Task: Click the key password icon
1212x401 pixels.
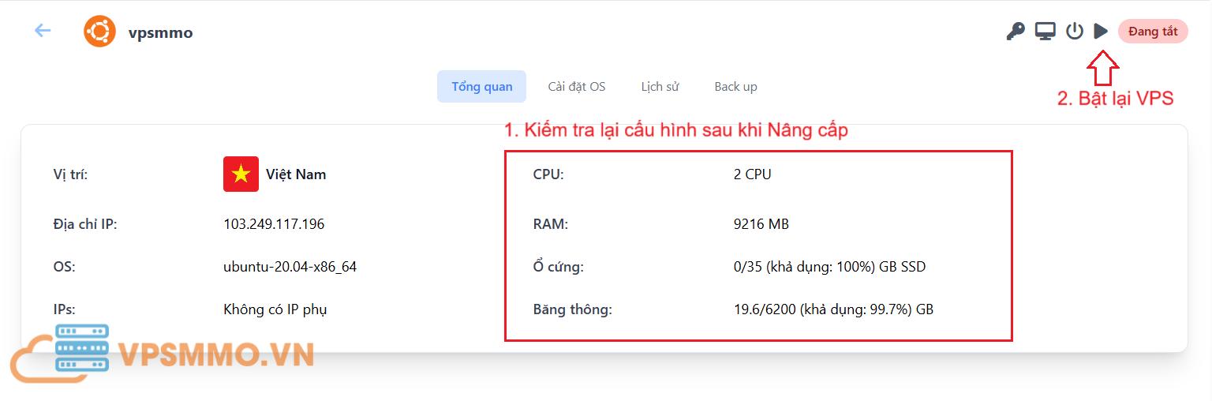Action: tap(1015, 32)
